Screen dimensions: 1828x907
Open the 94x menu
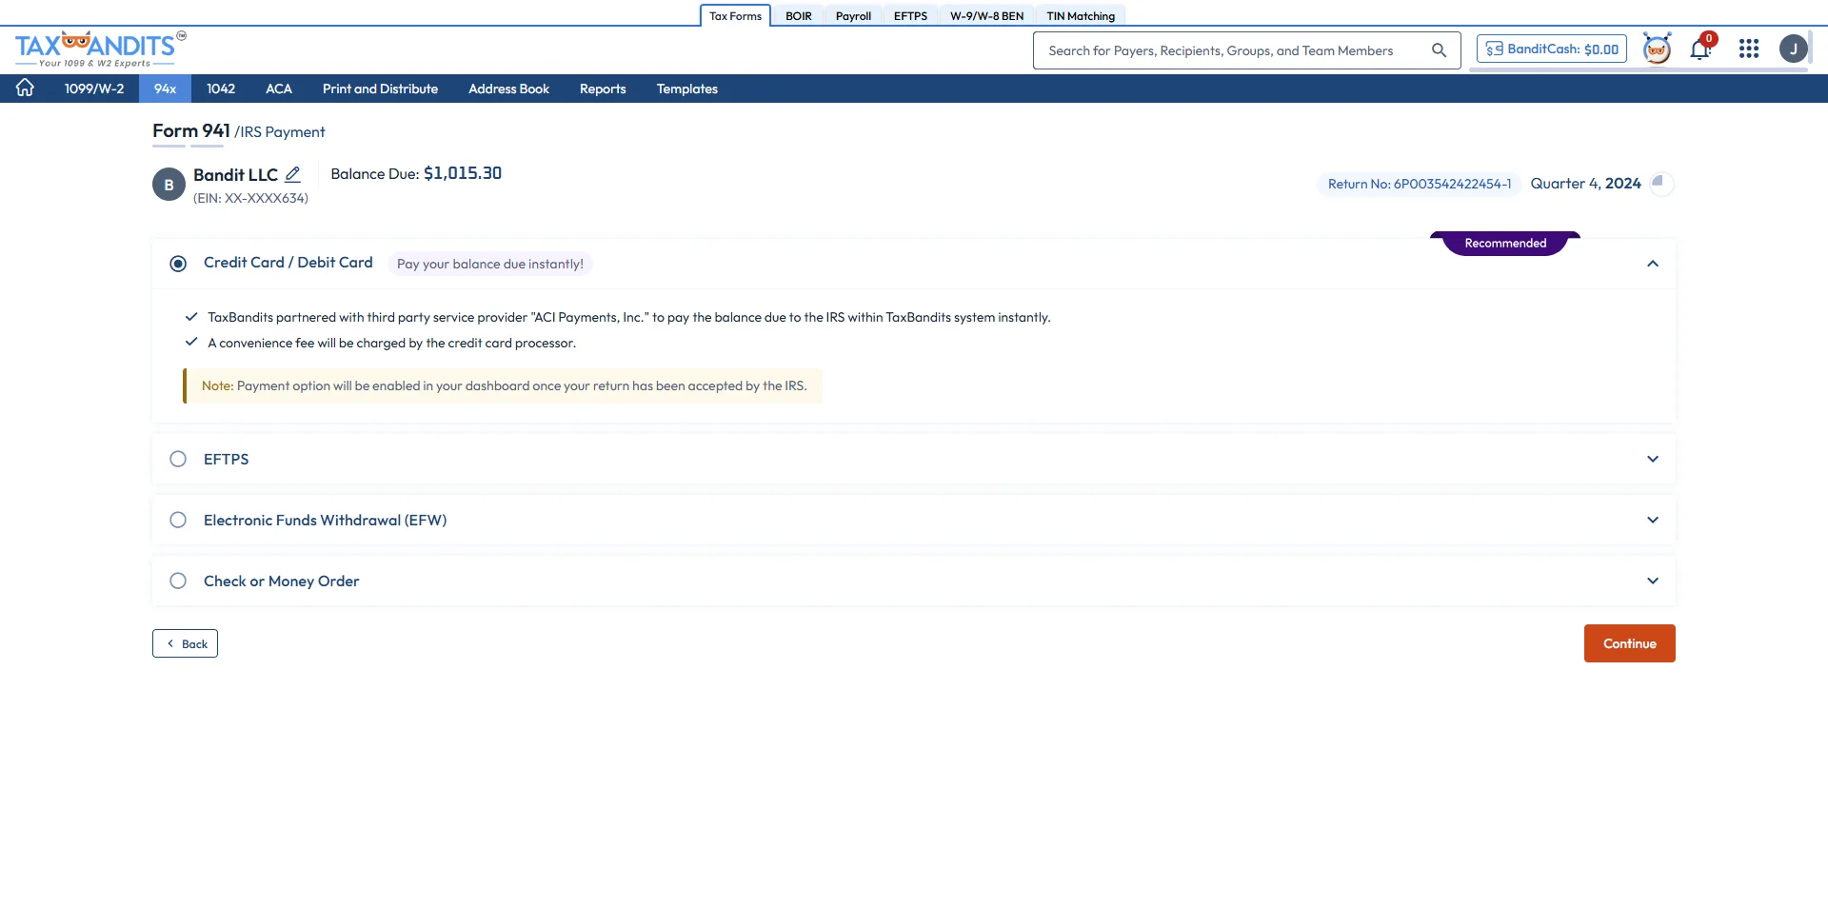(166, 89)
